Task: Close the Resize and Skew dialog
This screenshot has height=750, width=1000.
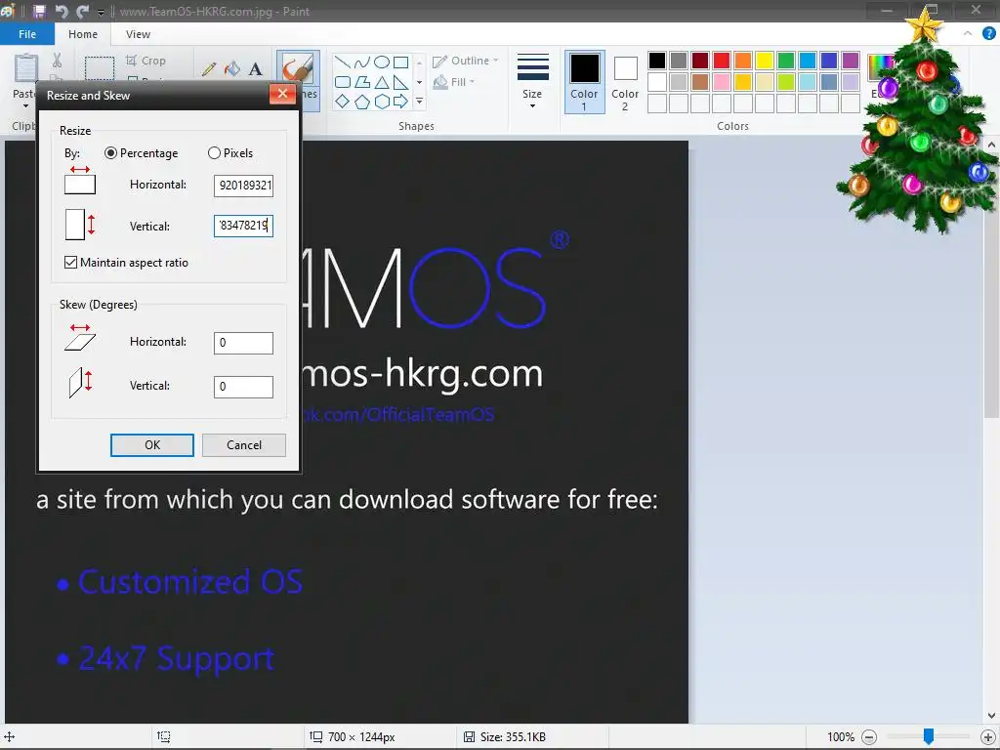Action: pyautogui.click(x=282, y=95)
